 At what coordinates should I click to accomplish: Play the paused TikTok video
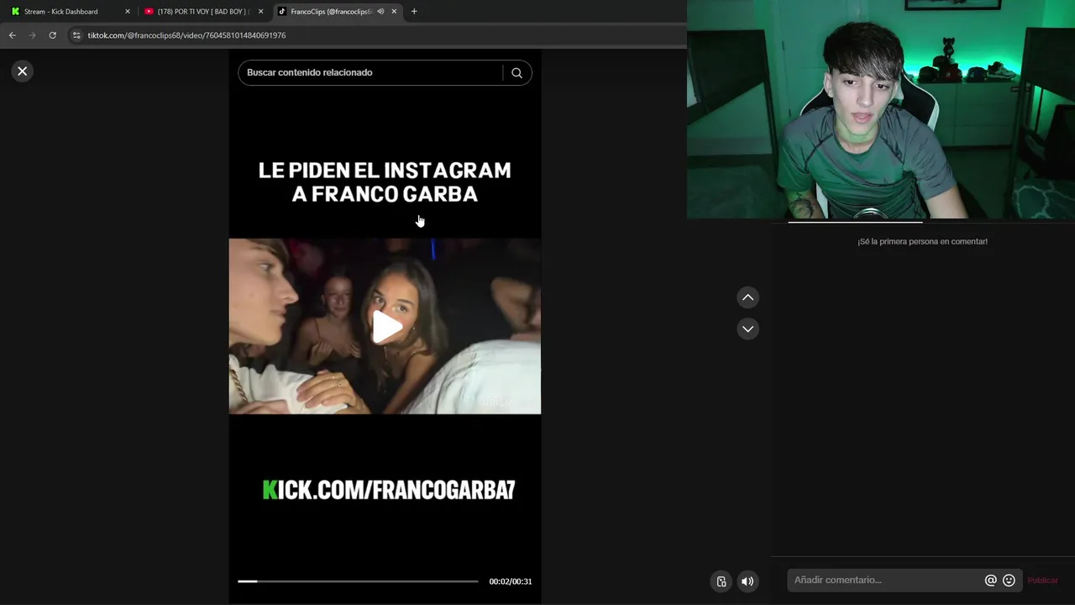pos(386,327)
